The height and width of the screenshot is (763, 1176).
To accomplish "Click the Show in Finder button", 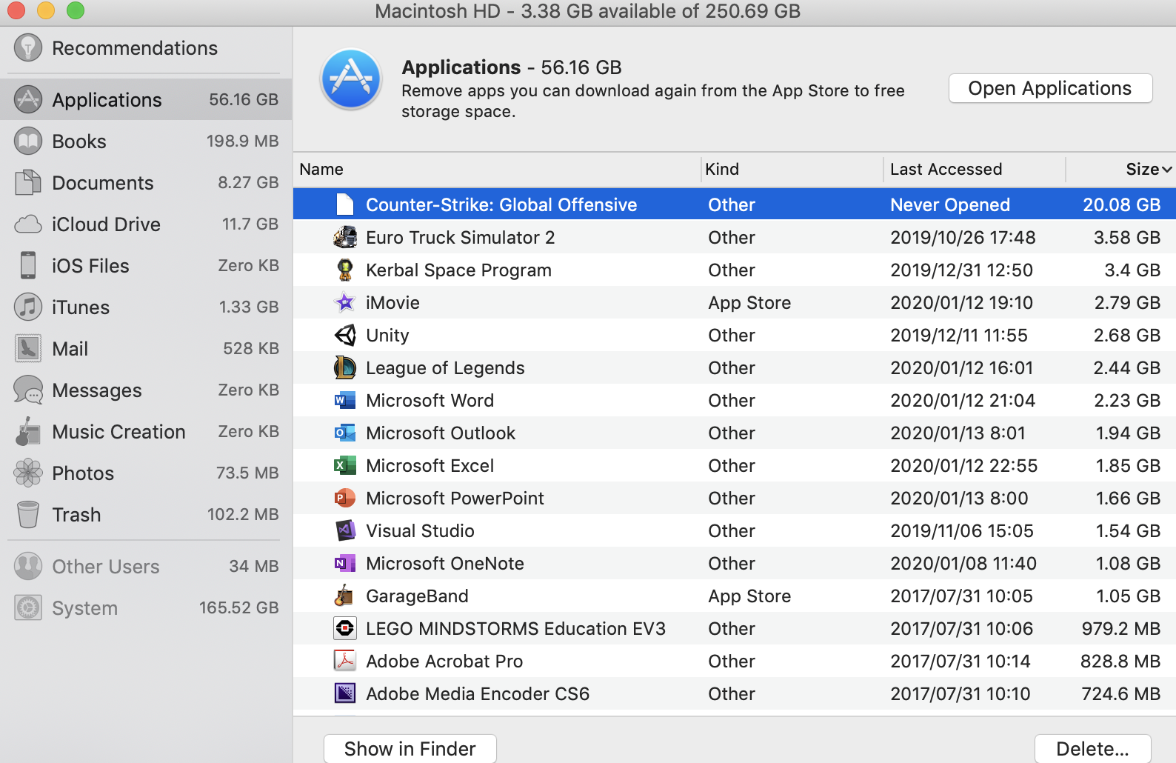I will [x=410, y=749].
